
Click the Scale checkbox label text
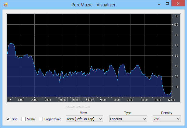31,119
